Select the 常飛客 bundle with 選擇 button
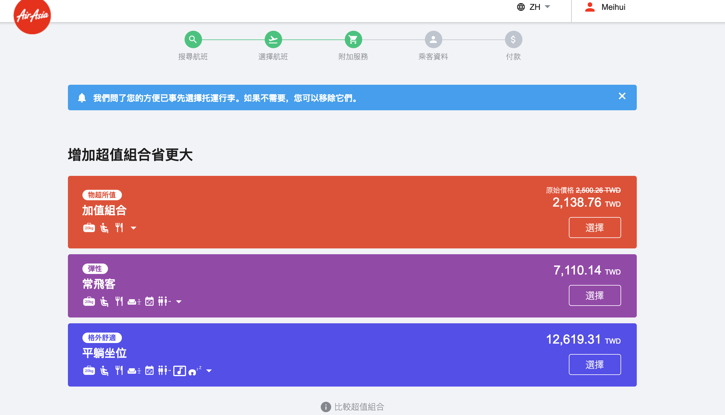 595,295
